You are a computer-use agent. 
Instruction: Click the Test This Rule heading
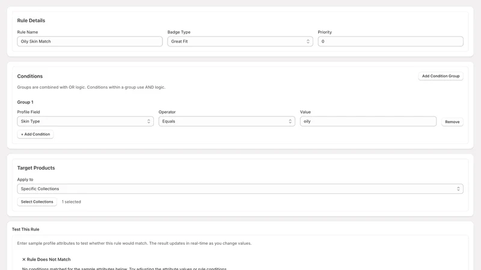coord(25,229)
